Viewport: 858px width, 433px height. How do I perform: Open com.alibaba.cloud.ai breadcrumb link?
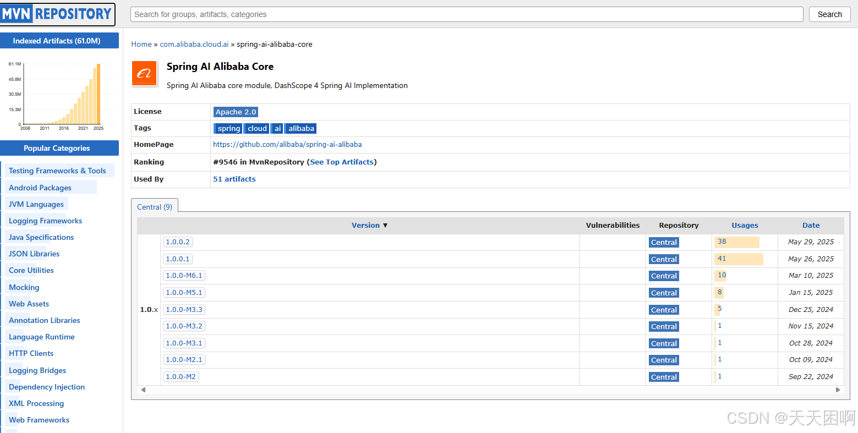194,45
